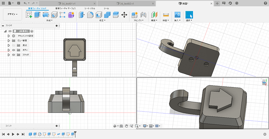Click the Insert image icon
This screenshot has height=139, width=269.
(x=178, y=15)
